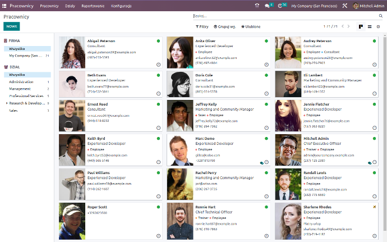Open Jeffrey Kelly's activity clock icon
The height and width of the screenshot is (242, 387).
click(266, 128)
